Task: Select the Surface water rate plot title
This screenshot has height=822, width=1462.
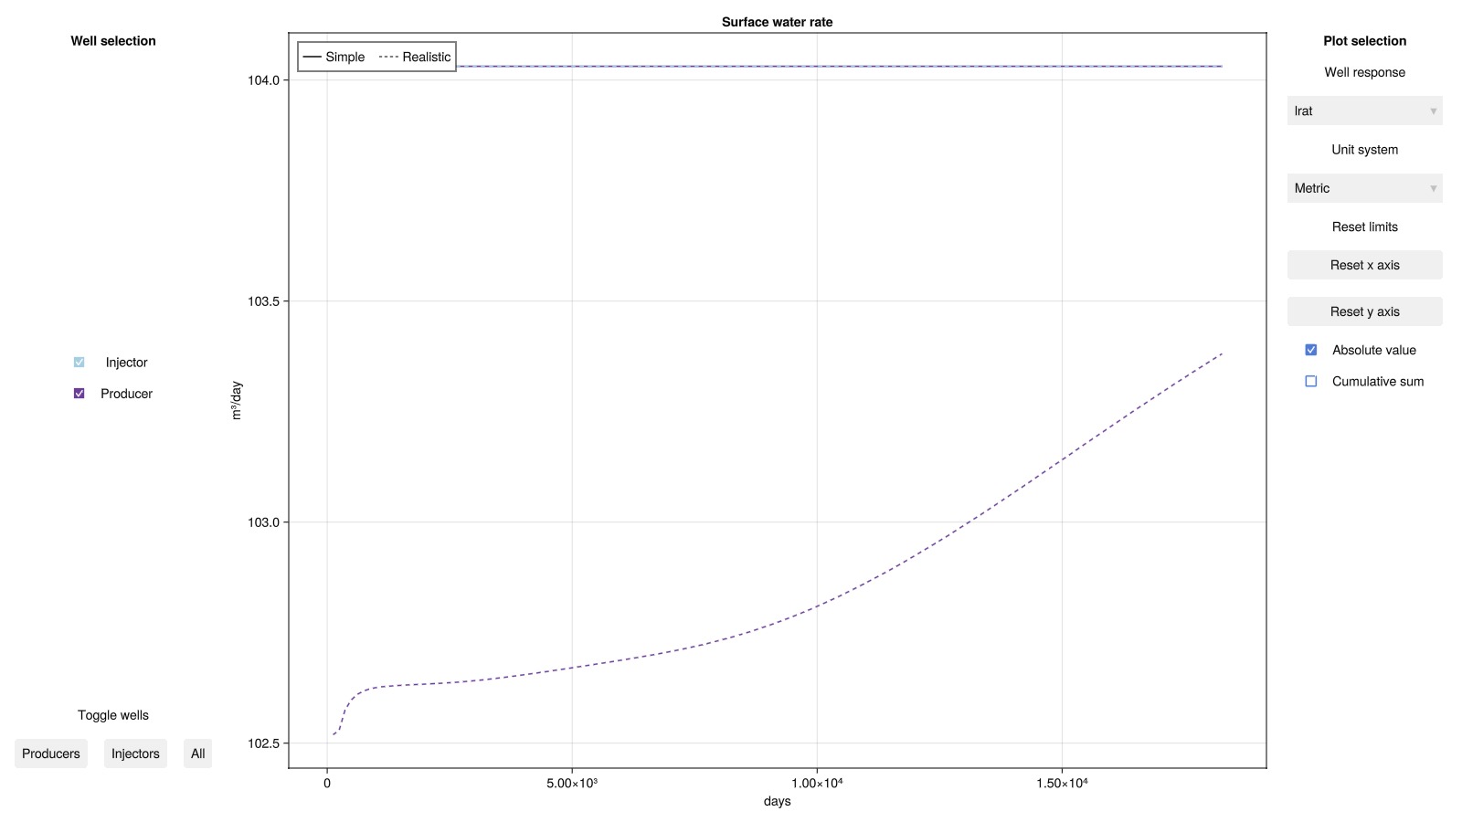Action: [777, 22]
